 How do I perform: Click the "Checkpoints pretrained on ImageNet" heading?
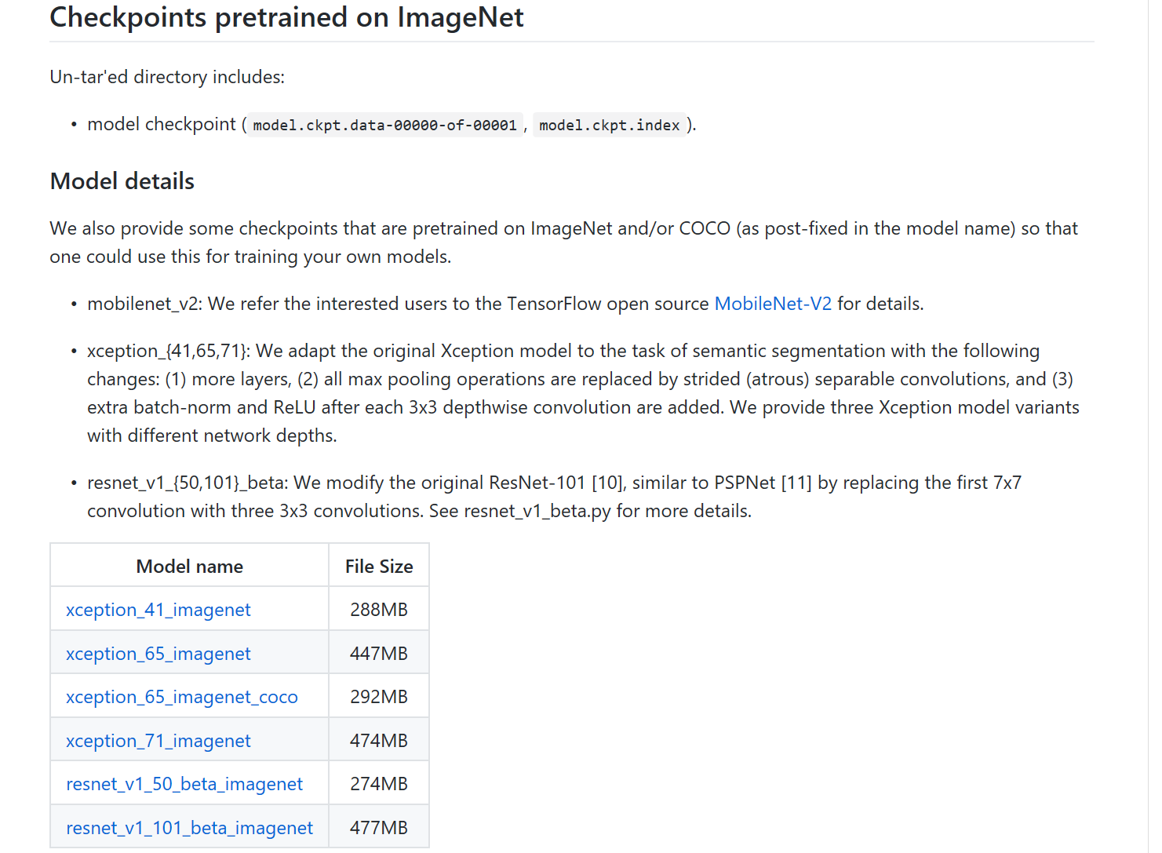[x=286, y=17]
